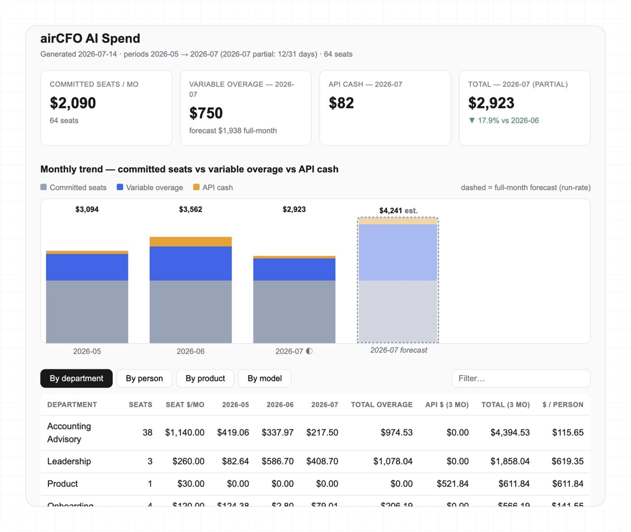The width and height of the screenshot is (631, 532).
Task: Click the $1,078.04 total overage cell
Action: [393, 461]
